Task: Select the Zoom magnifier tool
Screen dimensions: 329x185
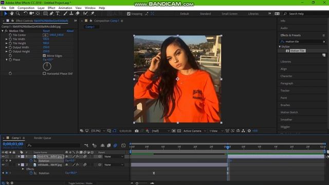Action: point(18,14)
